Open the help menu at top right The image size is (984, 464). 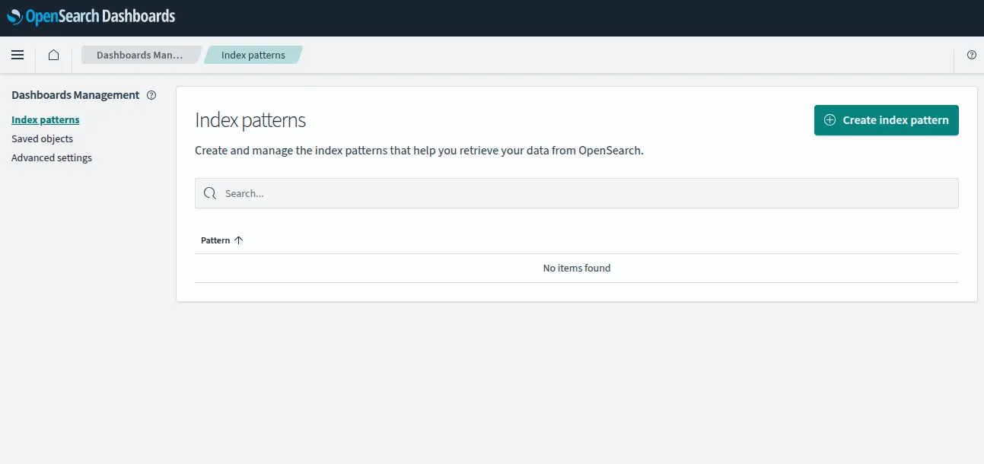tap(971, 55)
